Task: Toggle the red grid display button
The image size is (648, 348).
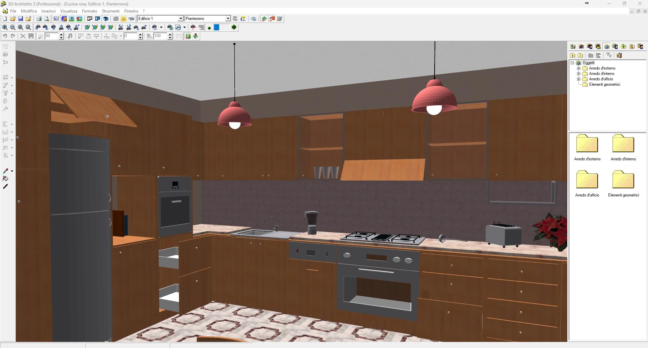Action: point(272,19)
